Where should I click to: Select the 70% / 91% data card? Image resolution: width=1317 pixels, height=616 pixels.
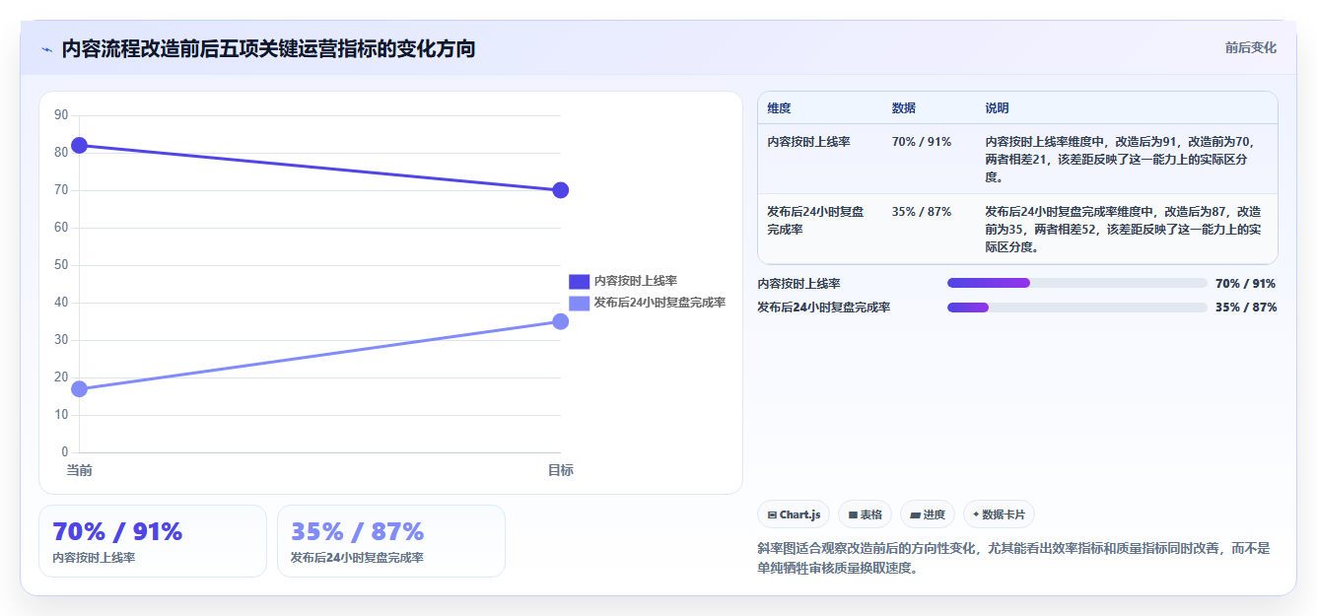pyautogui.click(x=153, y=541)
